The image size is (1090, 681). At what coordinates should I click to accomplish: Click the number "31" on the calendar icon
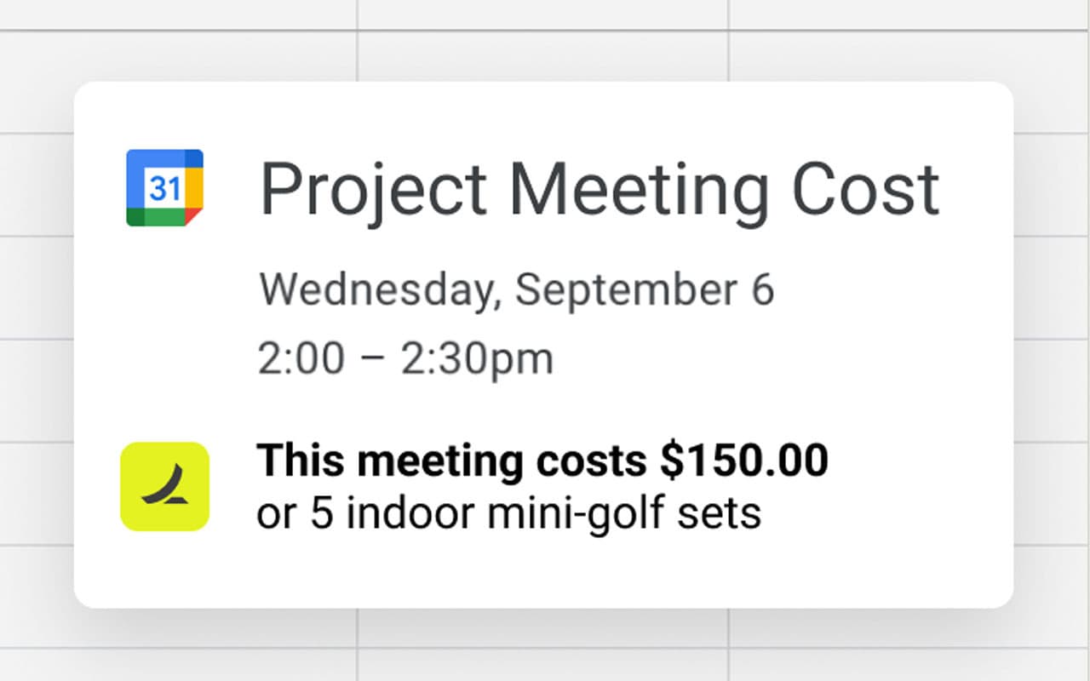(164, 189)
